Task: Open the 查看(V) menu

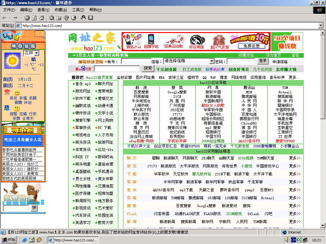Action: click(x=43, y=10)
